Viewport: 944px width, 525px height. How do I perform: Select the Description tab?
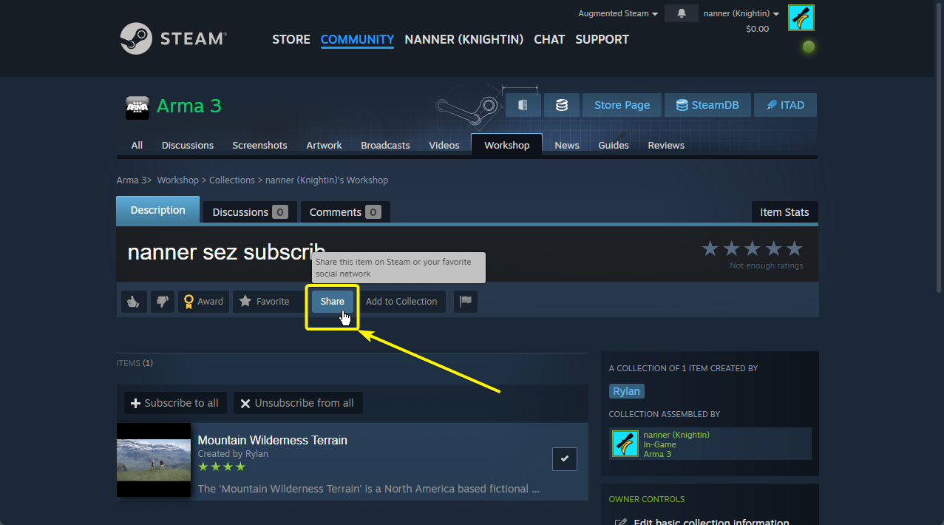[157, 210]
